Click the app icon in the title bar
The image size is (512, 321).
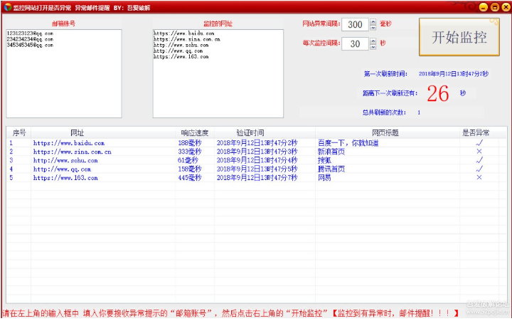(6, 6)
